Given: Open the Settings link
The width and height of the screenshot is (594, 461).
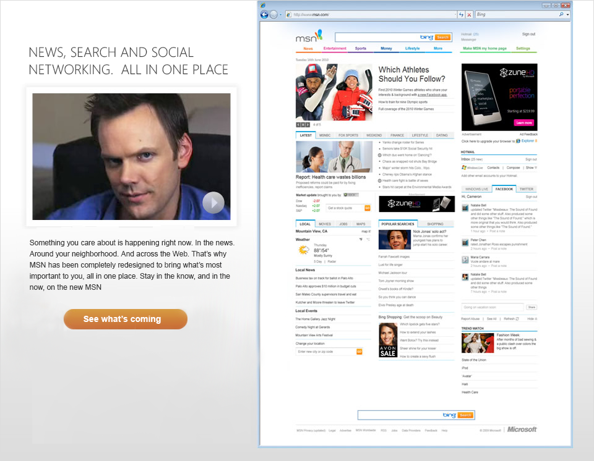Looking at the screenshot, I should point(523,48).
